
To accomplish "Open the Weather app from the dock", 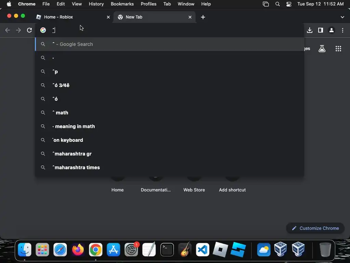I will 264,249.
